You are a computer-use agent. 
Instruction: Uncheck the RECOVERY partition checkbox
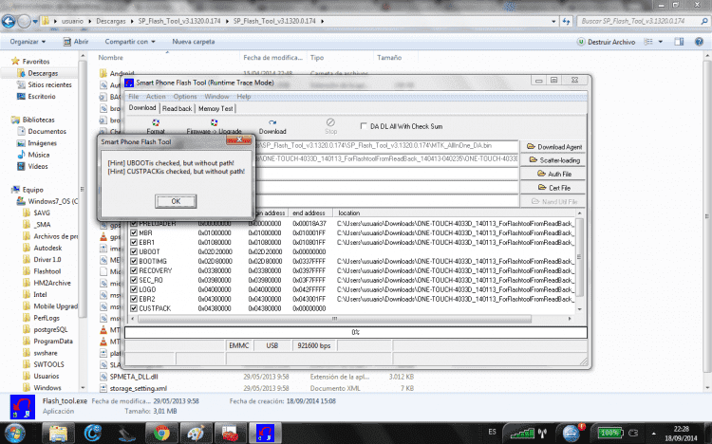click(134, 270)
